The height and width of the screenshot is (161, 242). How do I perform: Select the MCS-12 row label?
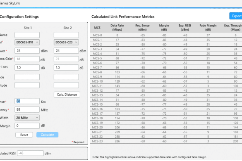[x=97, y=90]
